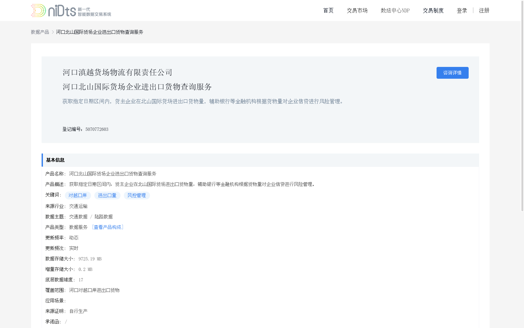524x328 pixels.
Task: Click the heading 河口北山国际货场企业进出口货物查询服务
Action: click(x=137, y=87)
